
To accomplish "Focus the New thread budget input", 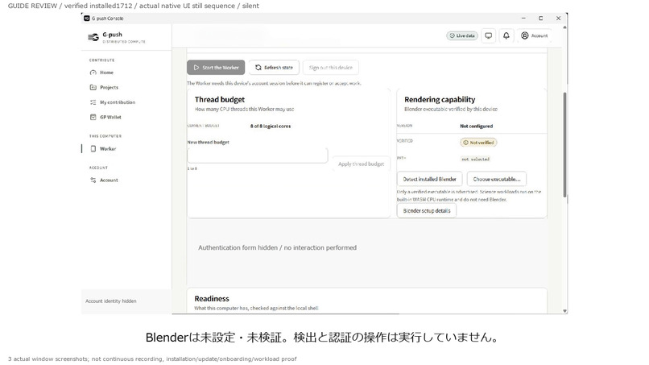I will [258, 156].
